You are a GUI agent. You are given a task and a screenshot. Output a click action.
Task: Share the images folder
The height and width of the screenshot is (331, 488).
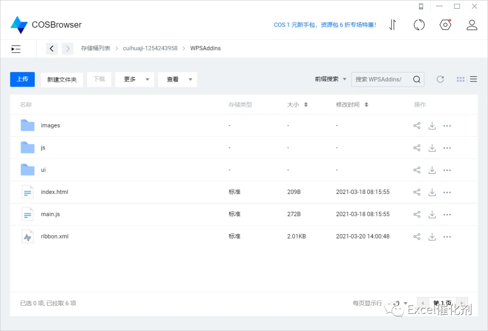tap(417, 126)
